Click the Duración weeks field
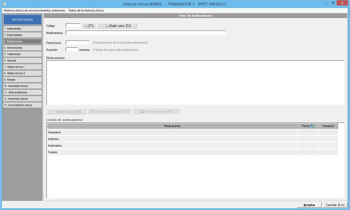 (71, 50)
